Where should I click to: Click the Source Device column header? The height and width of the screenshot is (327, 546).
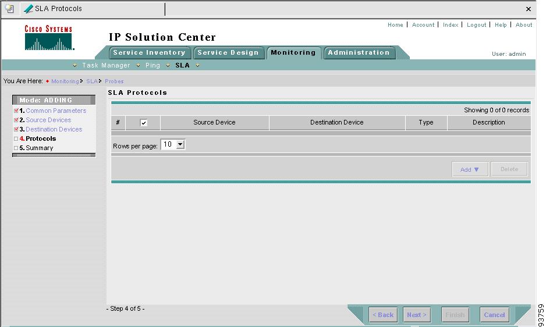(214, 123)
